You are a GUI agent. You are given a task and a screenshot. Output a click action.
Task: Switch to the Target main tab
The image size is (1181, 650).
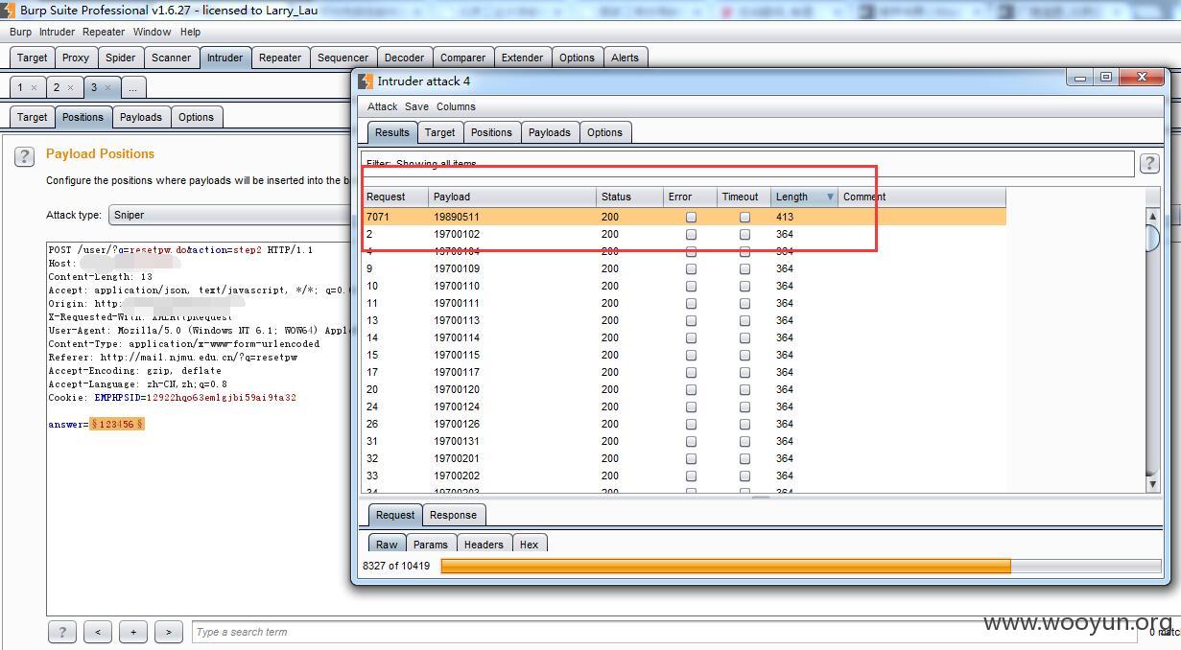[32, 58]
